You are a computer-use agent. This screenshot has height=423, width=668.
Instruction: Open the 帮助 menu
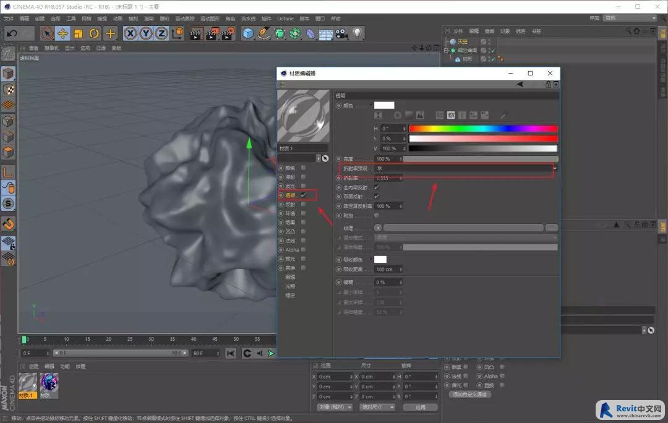click(x=336, y=19)
